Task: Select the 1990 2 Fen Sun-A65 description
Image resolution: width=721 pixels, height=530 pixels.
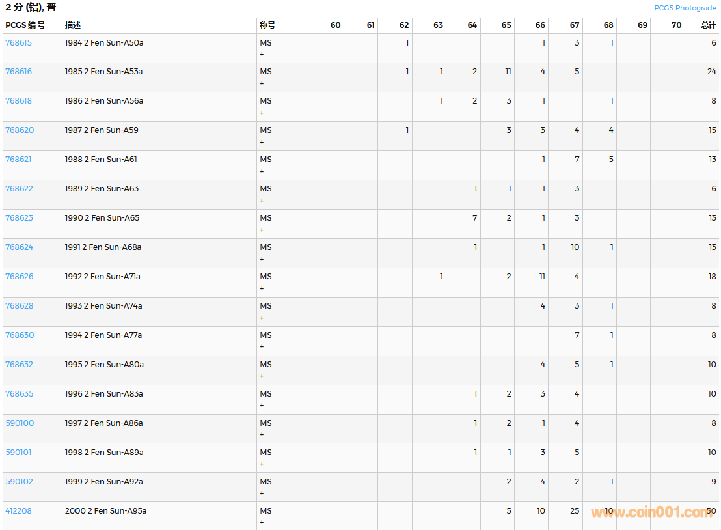Action: pyautogui.click(x=102, y=218)
